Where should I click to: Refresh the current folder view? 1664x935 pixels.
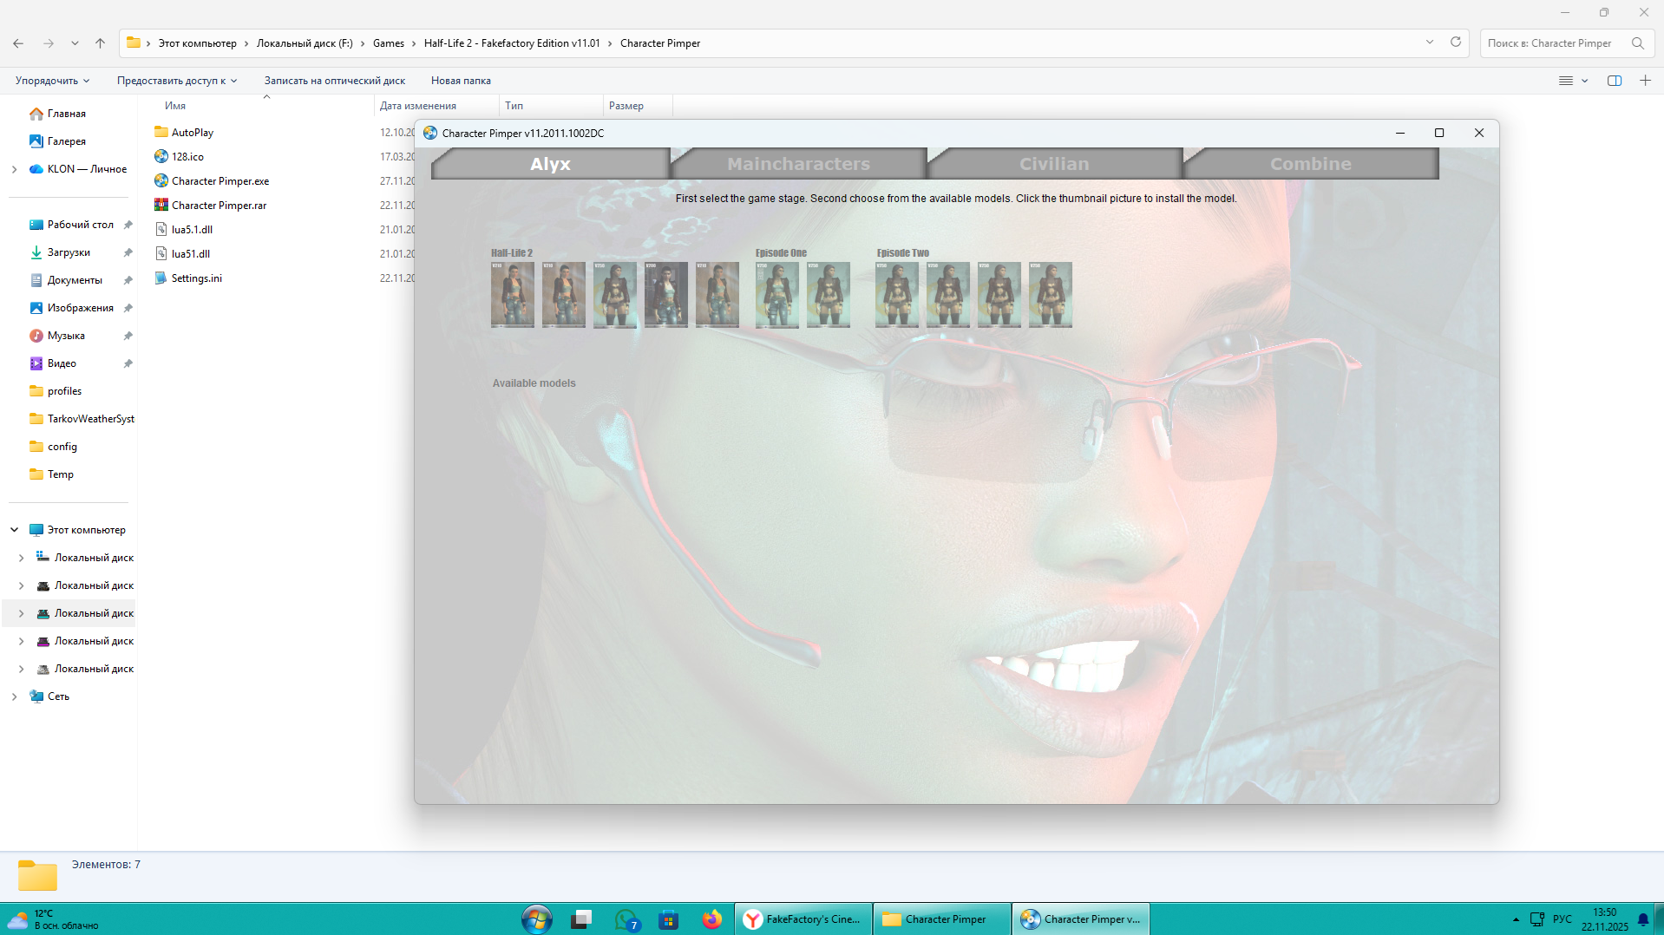coord(1456,42)
